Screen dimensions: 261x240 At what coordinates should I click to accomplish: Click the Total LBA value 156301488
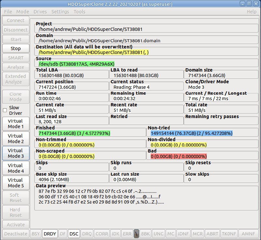tap(61, 75)
